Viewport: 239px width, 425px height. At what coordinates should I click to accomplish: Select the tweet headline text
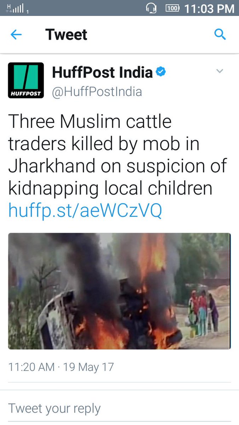point(117,155)
